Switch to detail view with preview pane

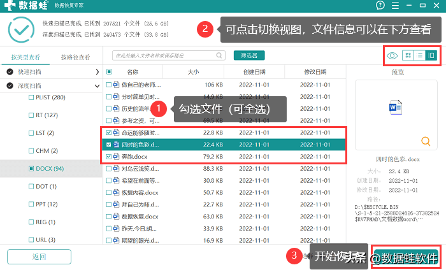(x=431, y=56)
